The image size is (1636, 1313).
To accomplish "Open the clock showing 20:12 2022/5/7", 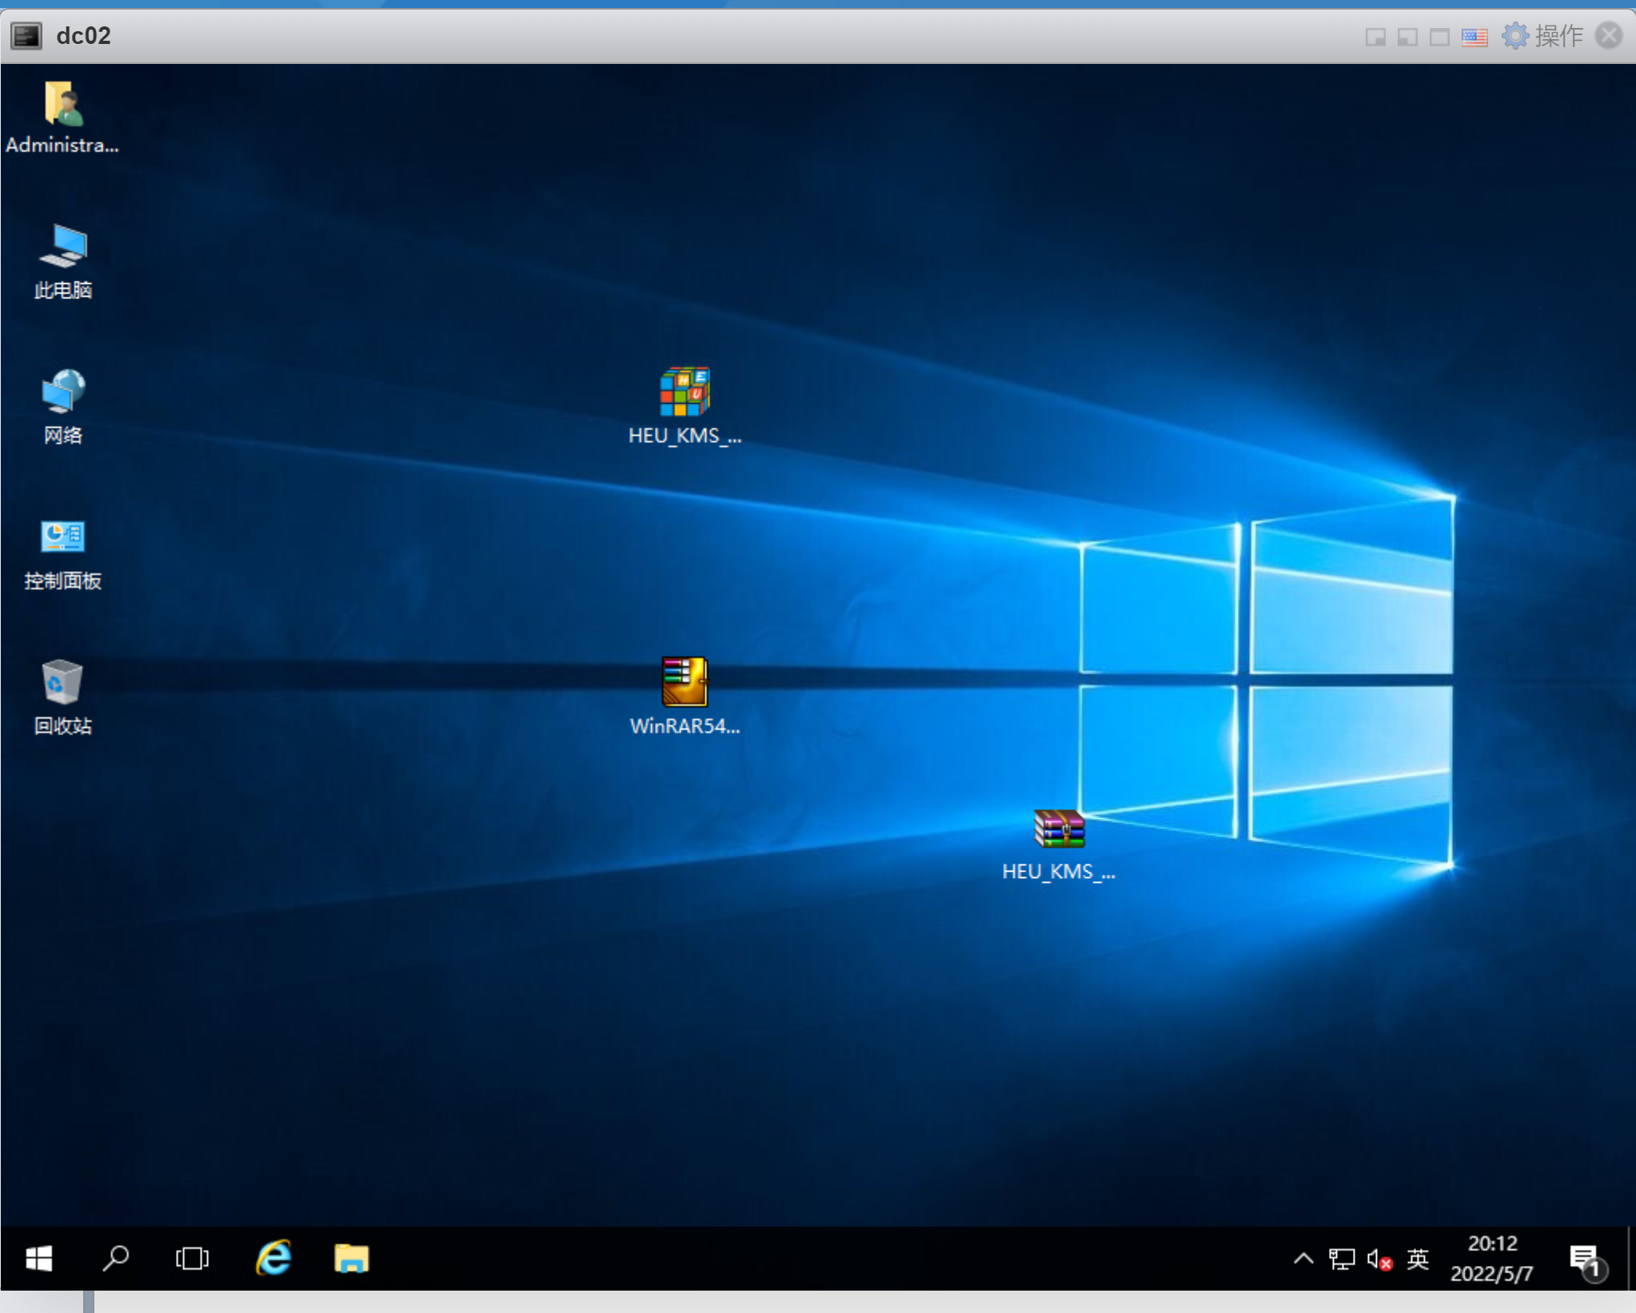I will pyautogui.click(x=1491, y=1259).
